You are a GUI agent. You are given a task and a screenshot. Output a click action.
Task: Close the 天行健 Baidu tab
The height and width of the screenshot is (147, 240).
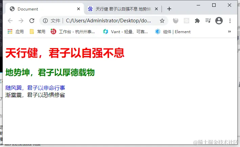[156, 9]
